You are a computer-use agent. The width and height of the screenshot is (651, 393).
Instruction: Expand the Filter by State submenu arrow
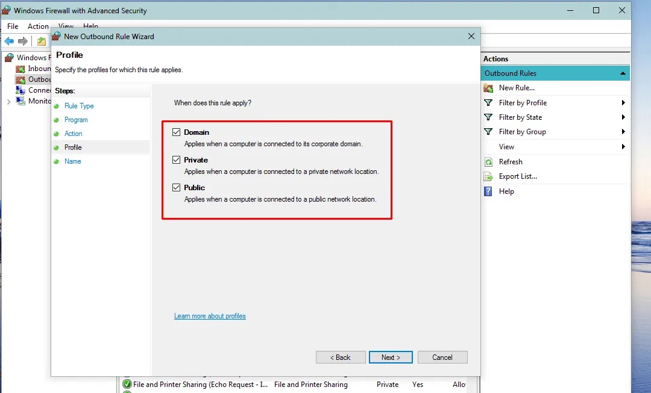tap(623, 117)
